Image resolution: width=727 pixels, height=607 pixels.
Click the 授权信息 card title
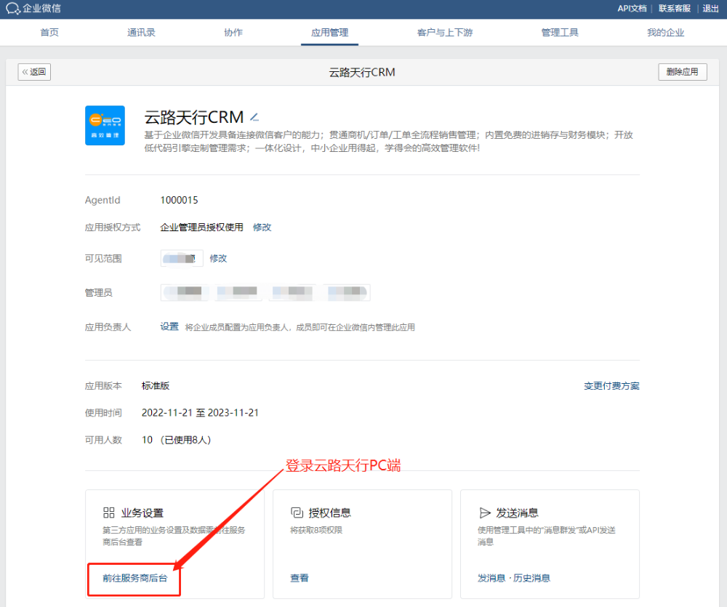329,513
